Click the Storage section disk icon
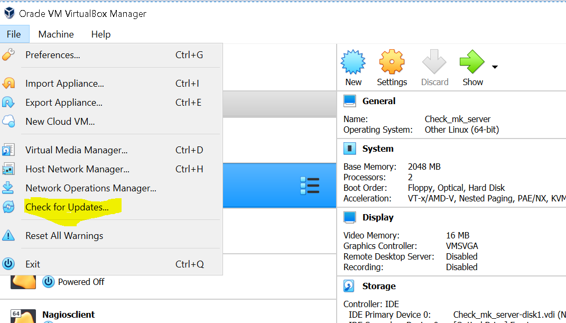 pyautogui.click(x=348, y=285)
